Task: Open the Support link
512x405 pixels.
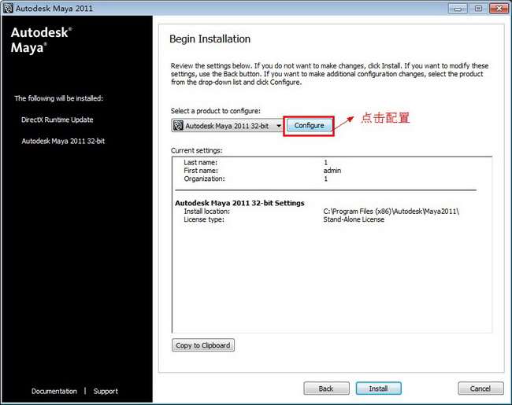Action: point(106,391)
